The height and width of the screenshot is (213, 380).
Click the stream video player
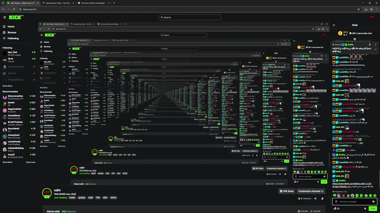(183, 104)
